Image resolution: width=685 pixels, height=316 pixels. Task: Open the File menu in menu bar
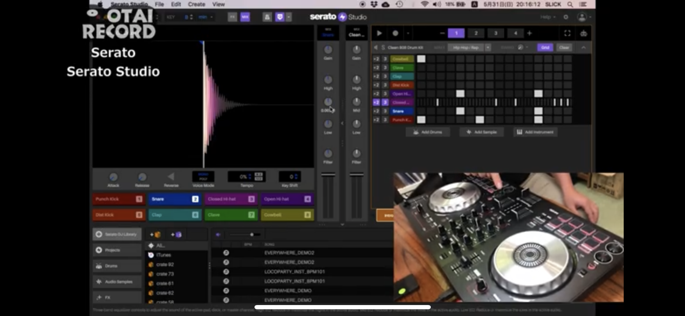159,4
